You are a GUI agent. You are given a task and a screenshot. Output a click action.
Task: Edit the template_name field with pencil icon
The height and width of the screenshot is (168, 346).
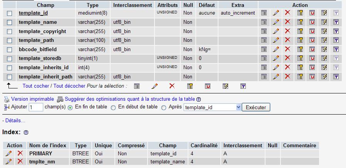pos(276,22)
